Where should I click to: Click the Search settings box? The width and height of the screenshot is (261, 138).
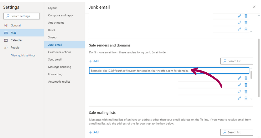click(x=21, y=16)
